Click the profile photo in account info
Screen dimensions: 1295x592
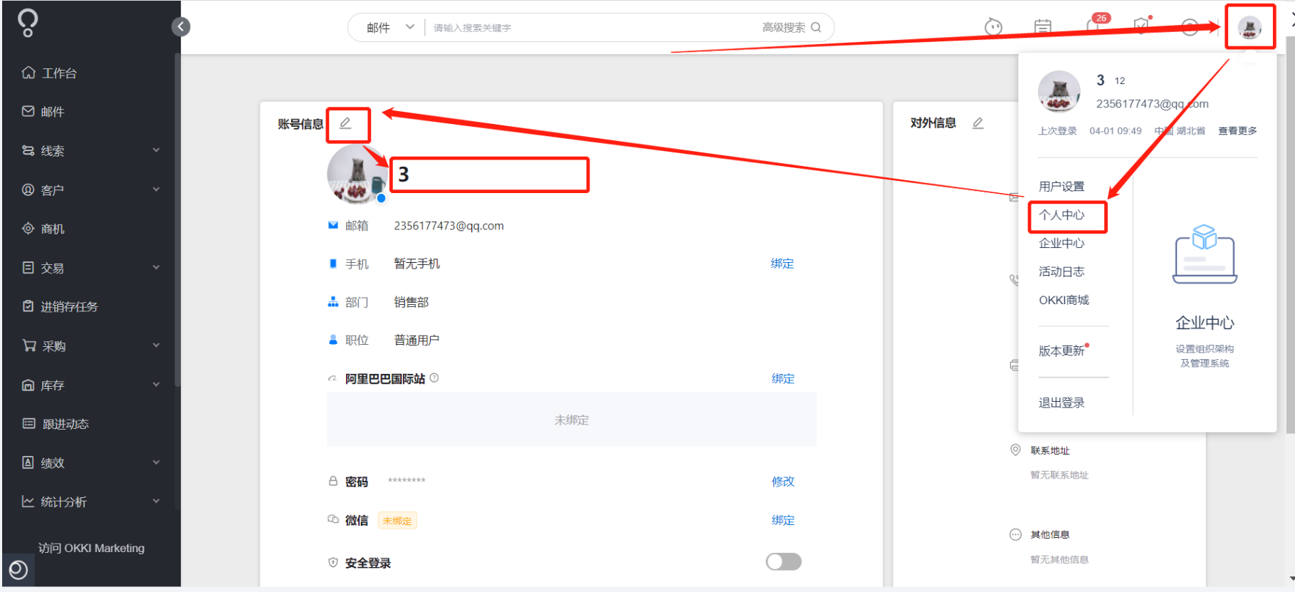coord(357,175)
